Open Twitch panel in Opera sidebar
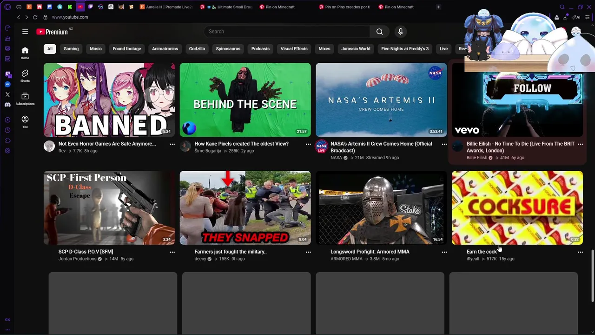The width and height of the screenshot is (595, 335). (7, 74)
